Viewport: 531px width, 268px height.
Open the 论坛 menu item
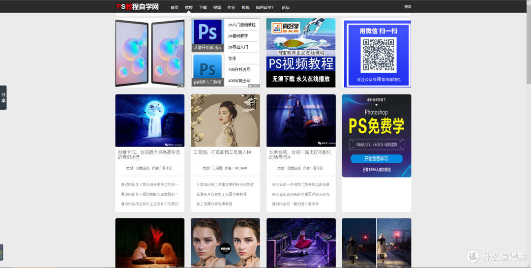click(286, 7)
